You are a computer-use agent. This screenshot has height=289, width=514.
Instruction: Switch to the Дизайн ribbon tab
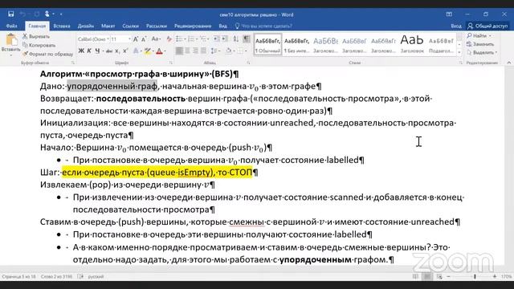[x=86, y=26]
